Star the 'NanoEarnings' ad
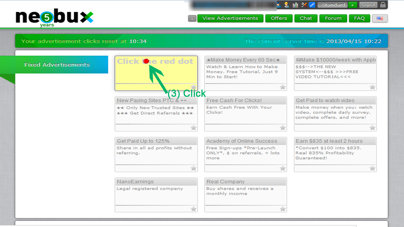The width and height of the screenshot is (404, 227). (x=193, y=209)
